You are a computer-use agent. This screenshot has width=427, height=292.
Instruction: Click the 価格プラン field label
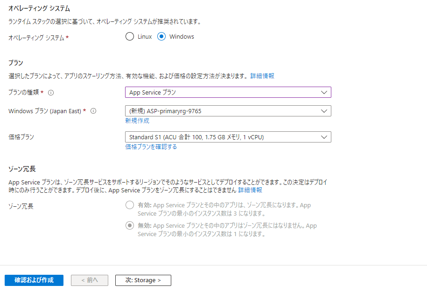point(21,137)
